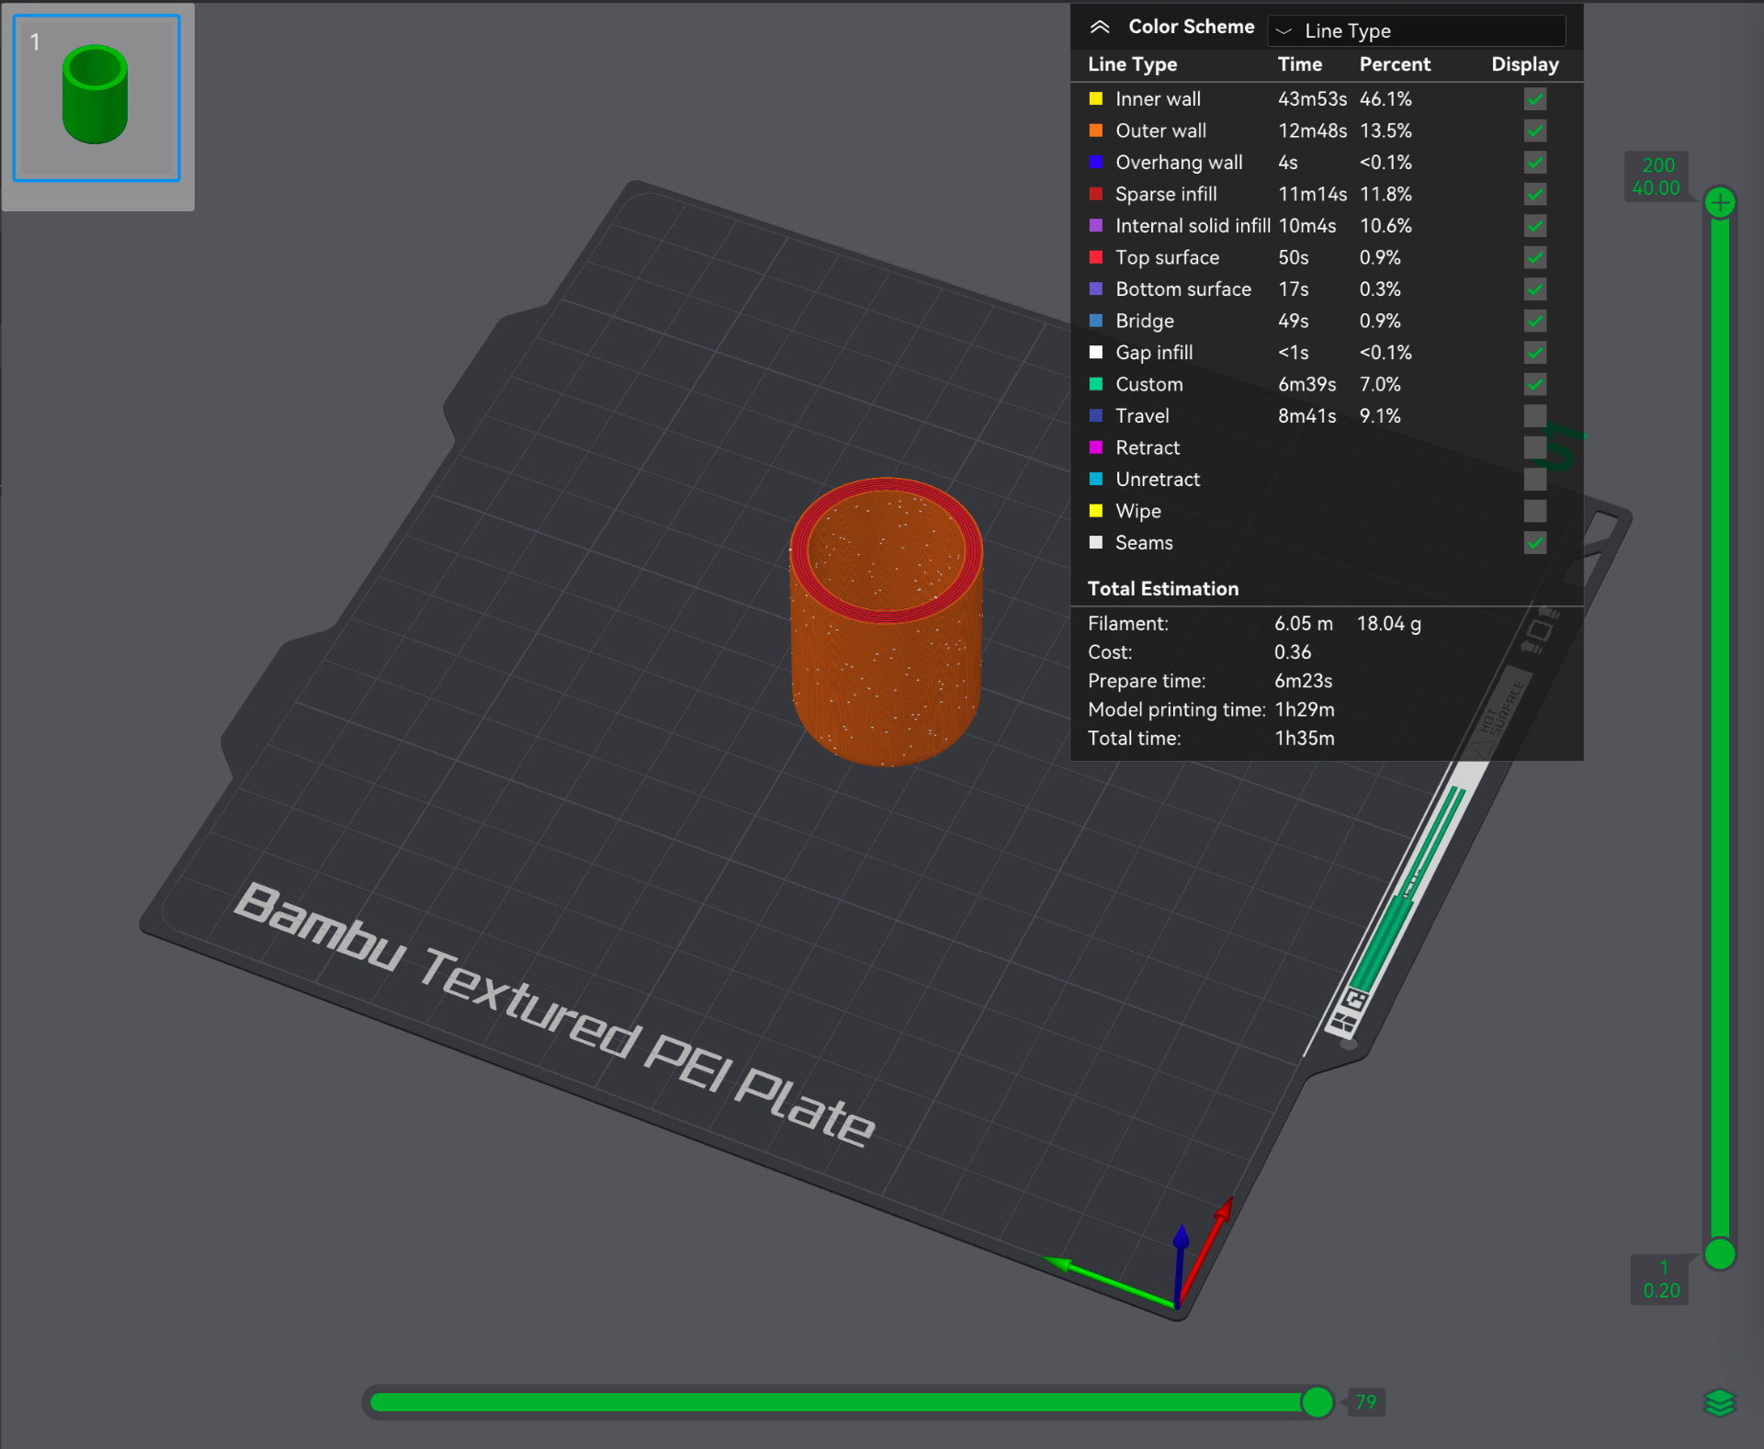Image resolution: width=1764 pixels, height=1449 pixels.
Task: Click the Bridge line type label
Action: (x=1145, y=321)
